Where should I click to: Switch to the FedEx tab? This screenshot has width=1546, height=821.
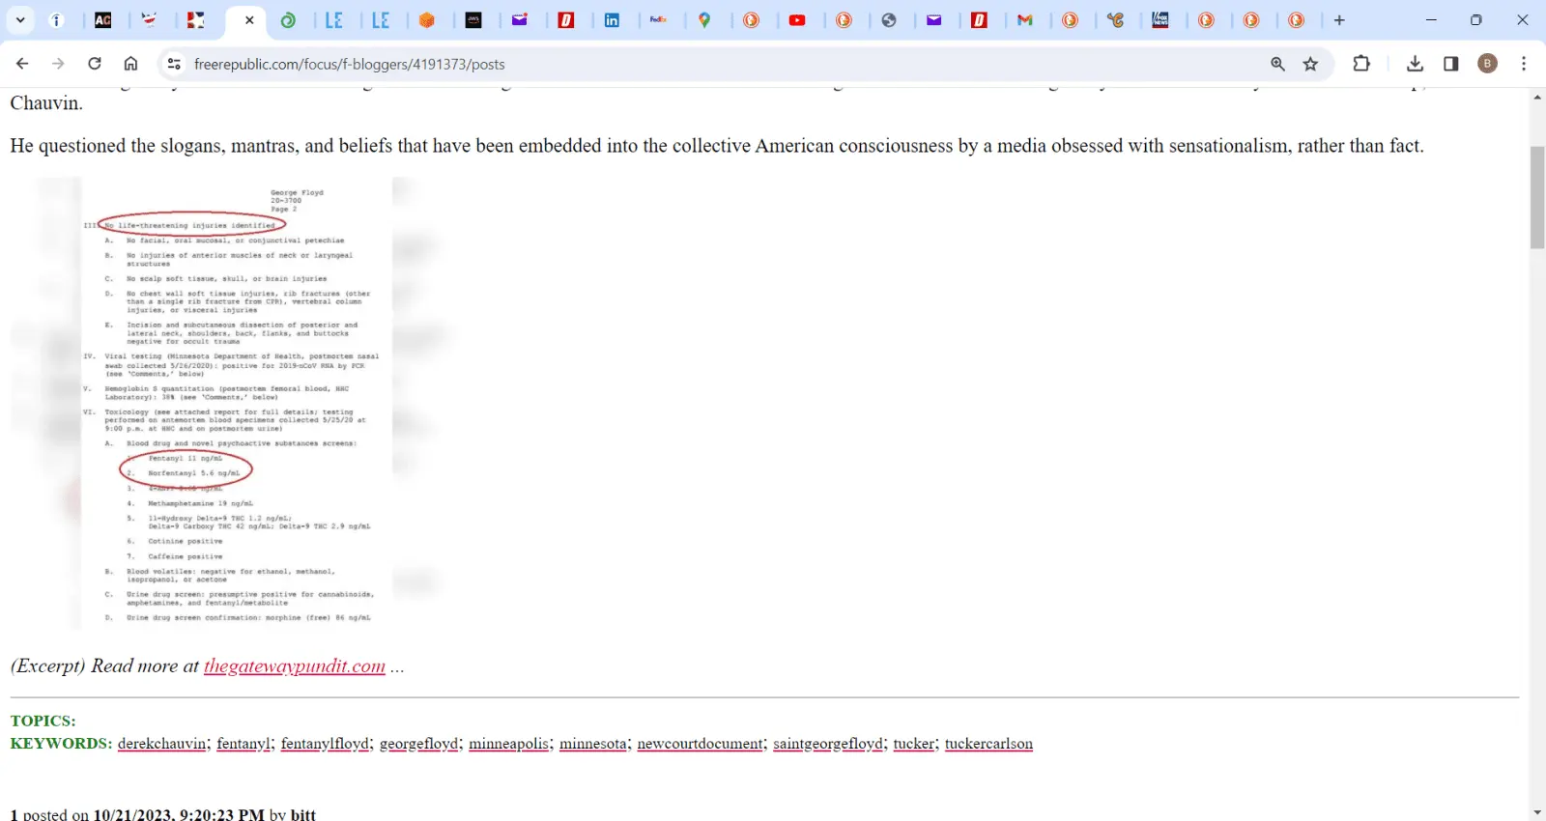click(658, 20)
